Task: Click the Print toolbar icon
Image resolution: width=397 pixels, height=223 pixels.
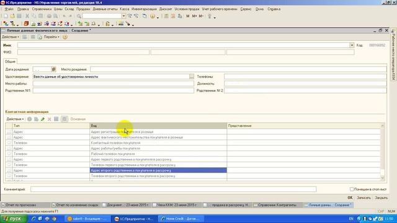Action: (x=49, y=16)
